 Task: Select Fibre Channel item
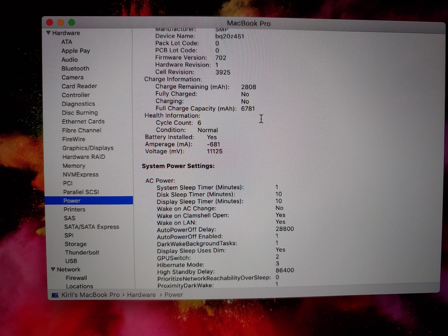(x=82, y=130)
